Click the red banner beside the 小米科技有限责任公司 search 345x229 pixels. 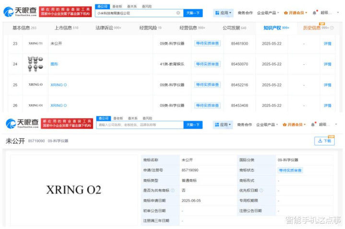tap(65, 12)
